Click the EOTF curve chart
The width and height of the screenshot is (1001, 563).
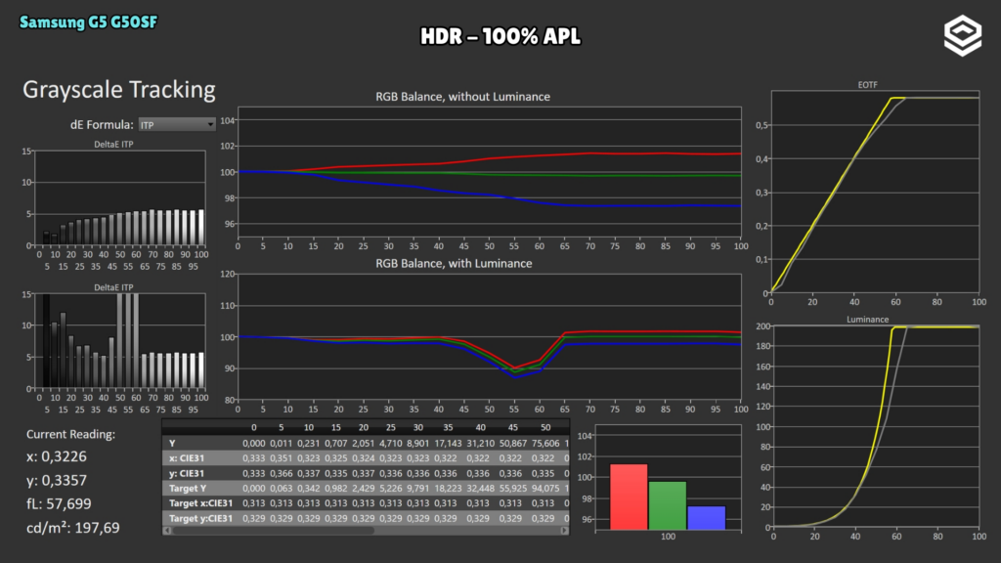click(x=875, y=192)
